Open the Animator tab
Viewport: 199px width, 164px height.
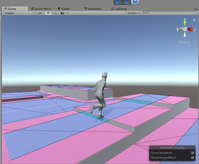(x=93, y=9)
